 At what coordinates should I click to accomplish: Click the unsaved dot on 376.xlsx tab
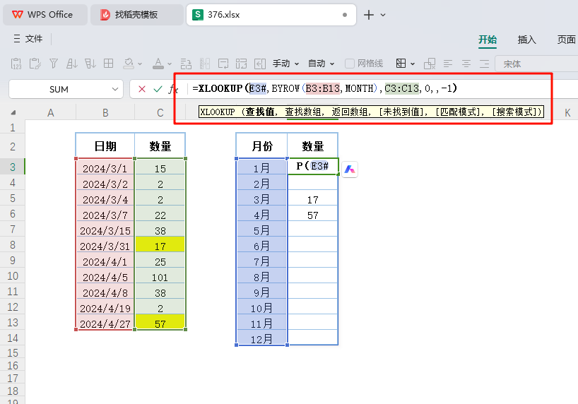click(345, 15)
